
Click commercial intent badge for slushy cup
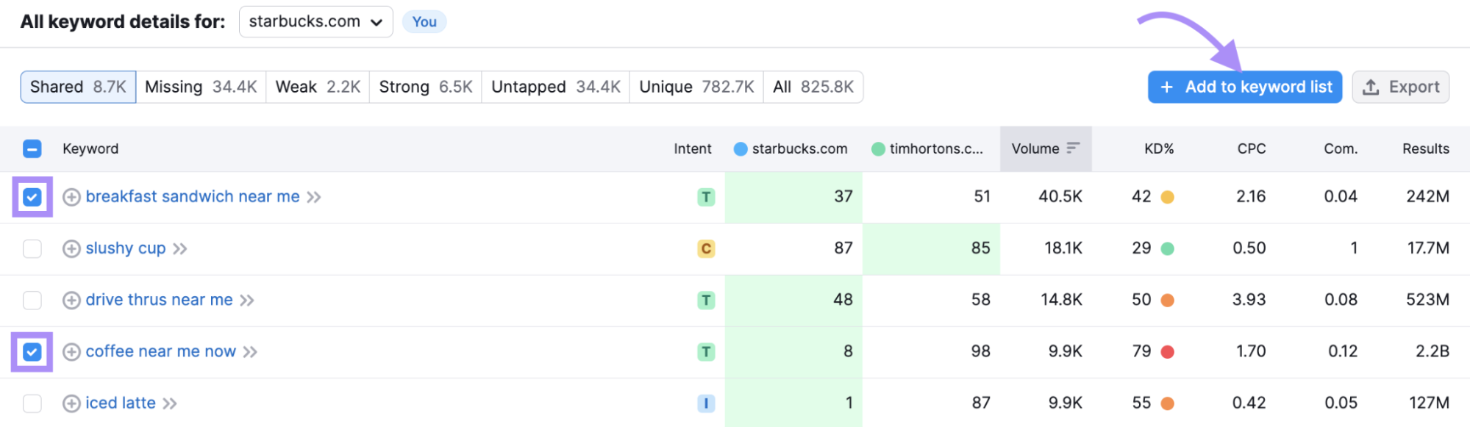[706, 248]
